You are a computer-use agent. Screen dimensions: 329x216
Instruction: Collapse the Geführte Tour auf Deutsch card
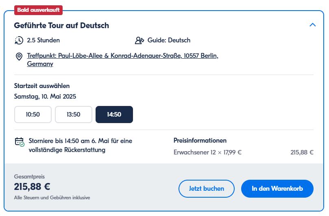pos(312,25)
